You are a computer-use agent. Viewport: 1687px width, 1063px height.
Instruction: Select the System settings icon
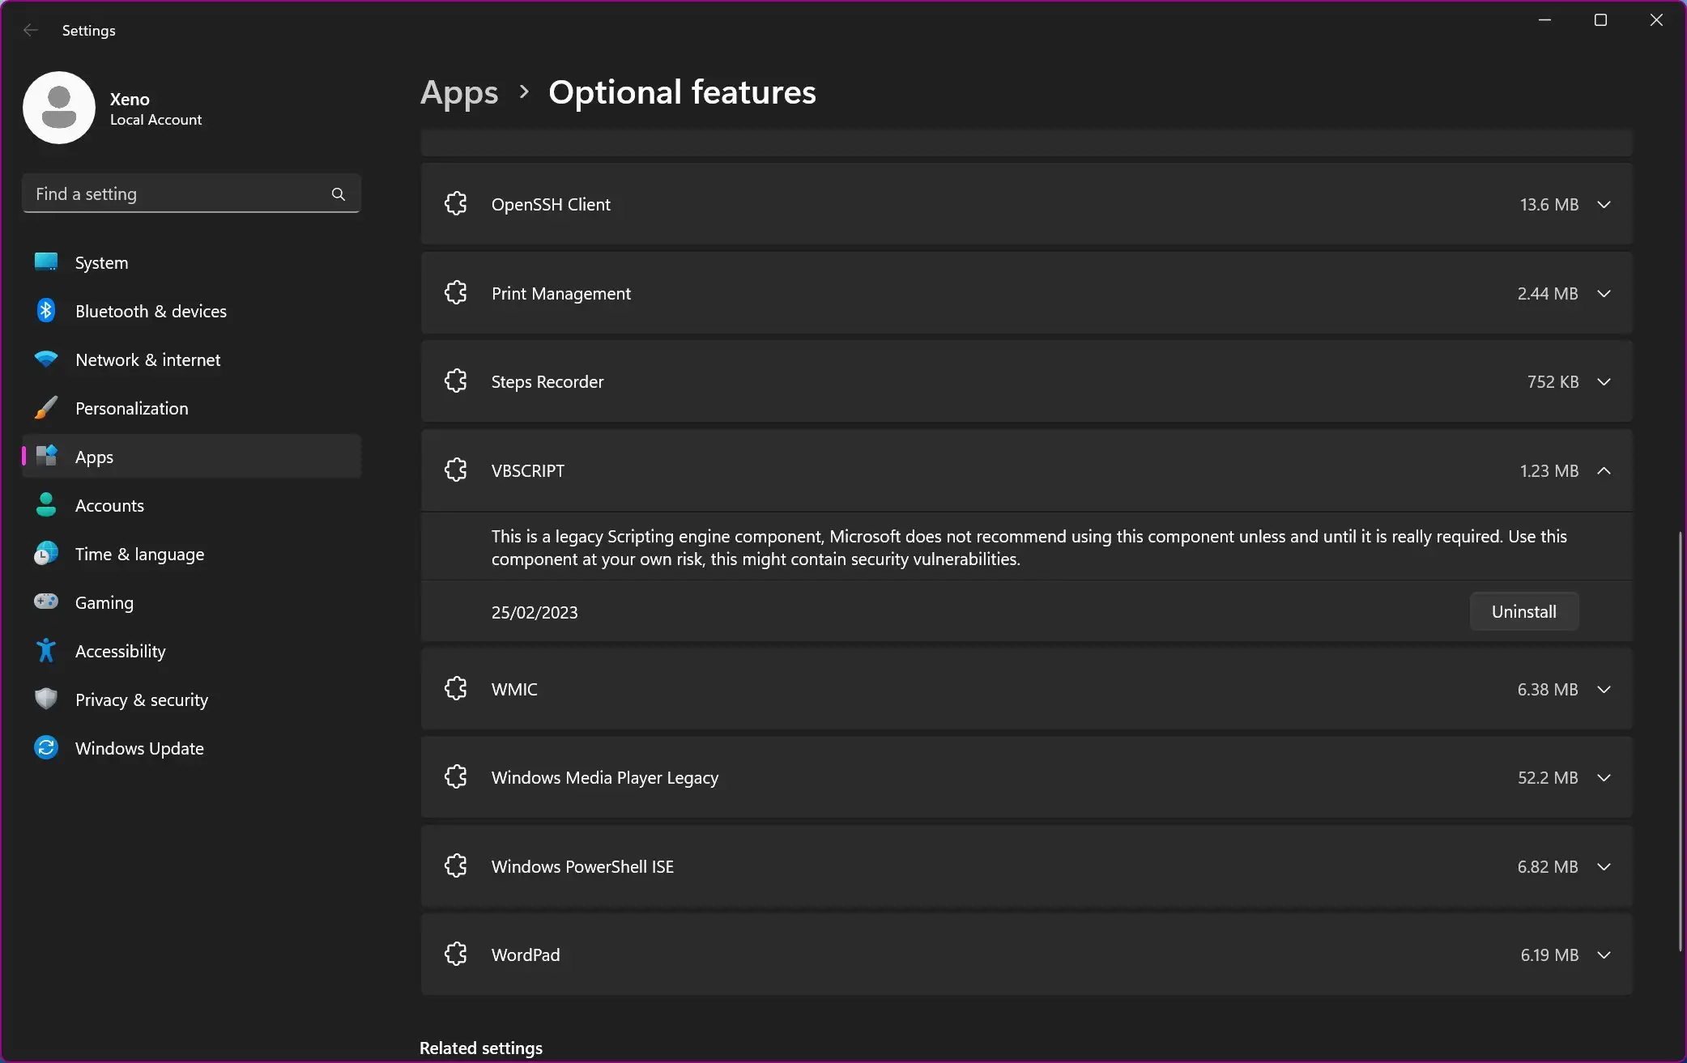coord(46,261)
